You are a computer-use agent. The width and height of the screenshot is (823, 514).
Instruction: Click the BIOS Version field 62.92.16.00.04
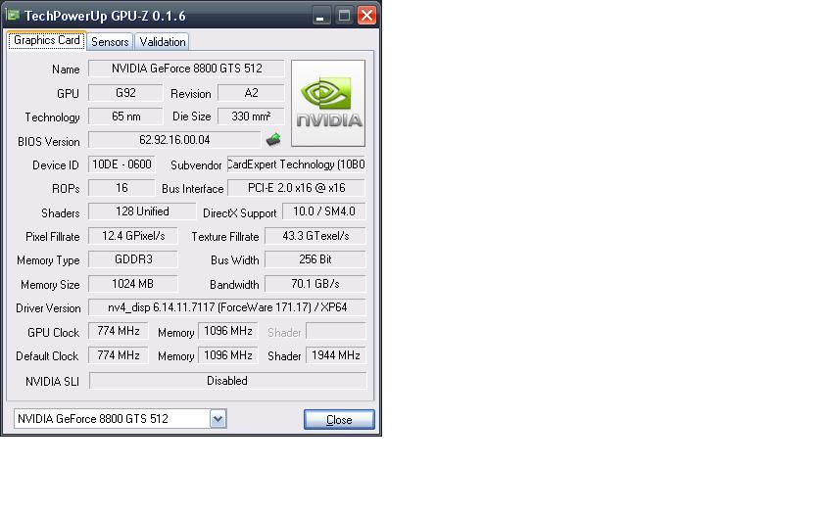[174, 140]
